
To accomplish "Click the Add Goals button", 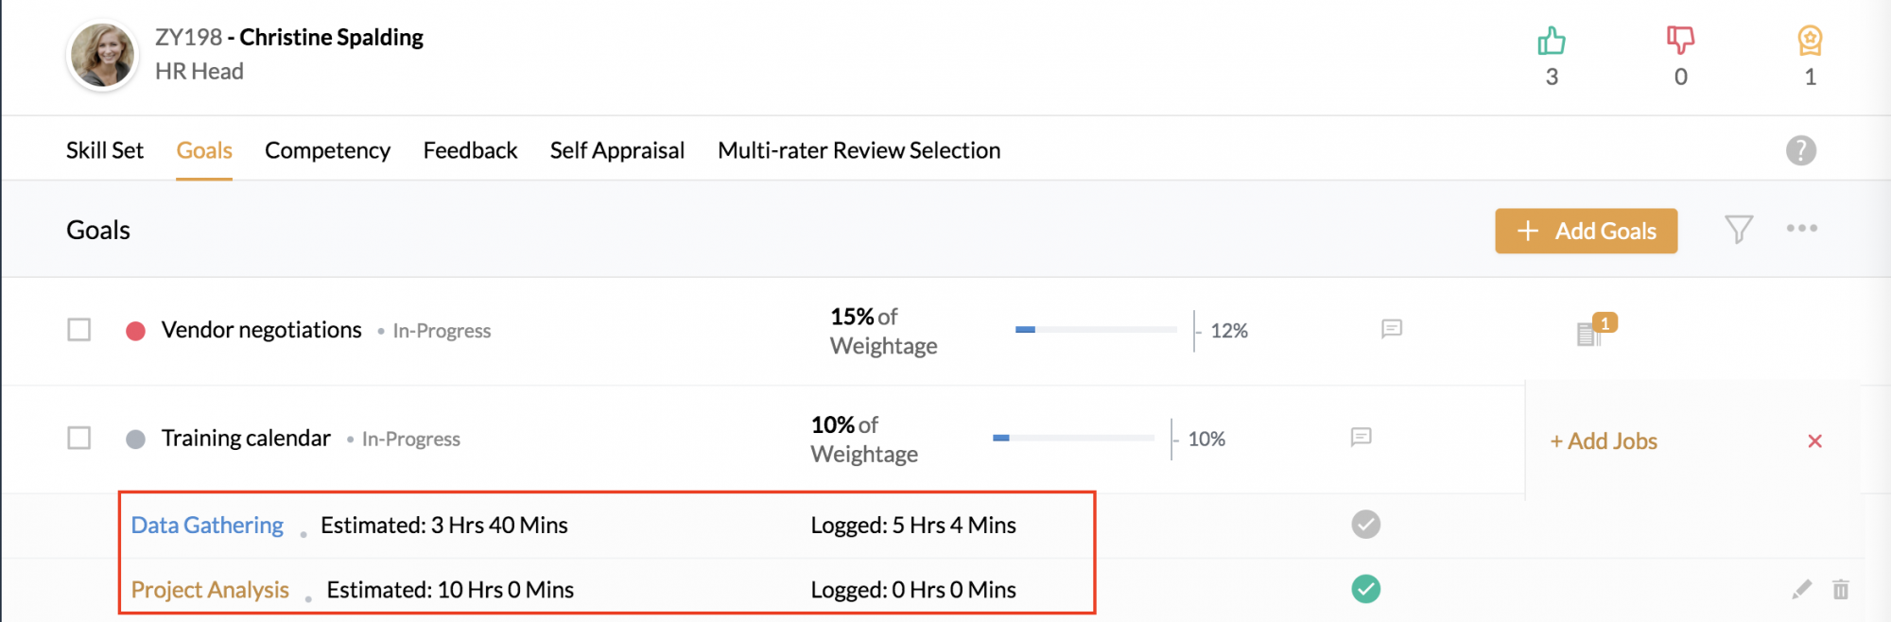I will click(1587, 231).
